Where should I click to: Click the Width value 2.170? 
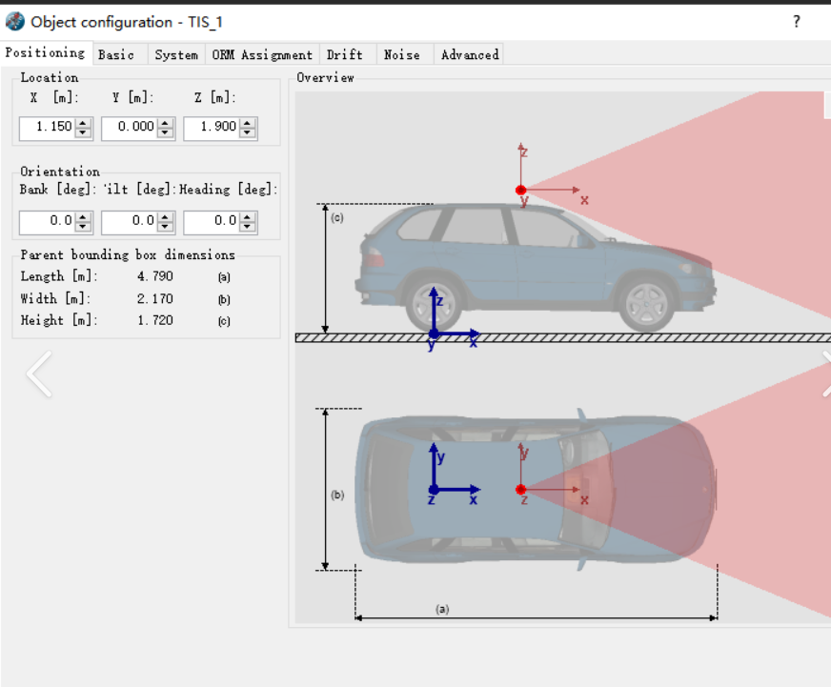point(154,299)
